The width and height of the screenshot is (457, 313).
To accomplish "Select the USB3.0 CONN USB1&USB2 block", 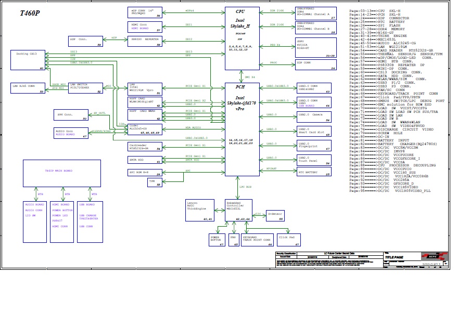I will (x=314, y=88).
